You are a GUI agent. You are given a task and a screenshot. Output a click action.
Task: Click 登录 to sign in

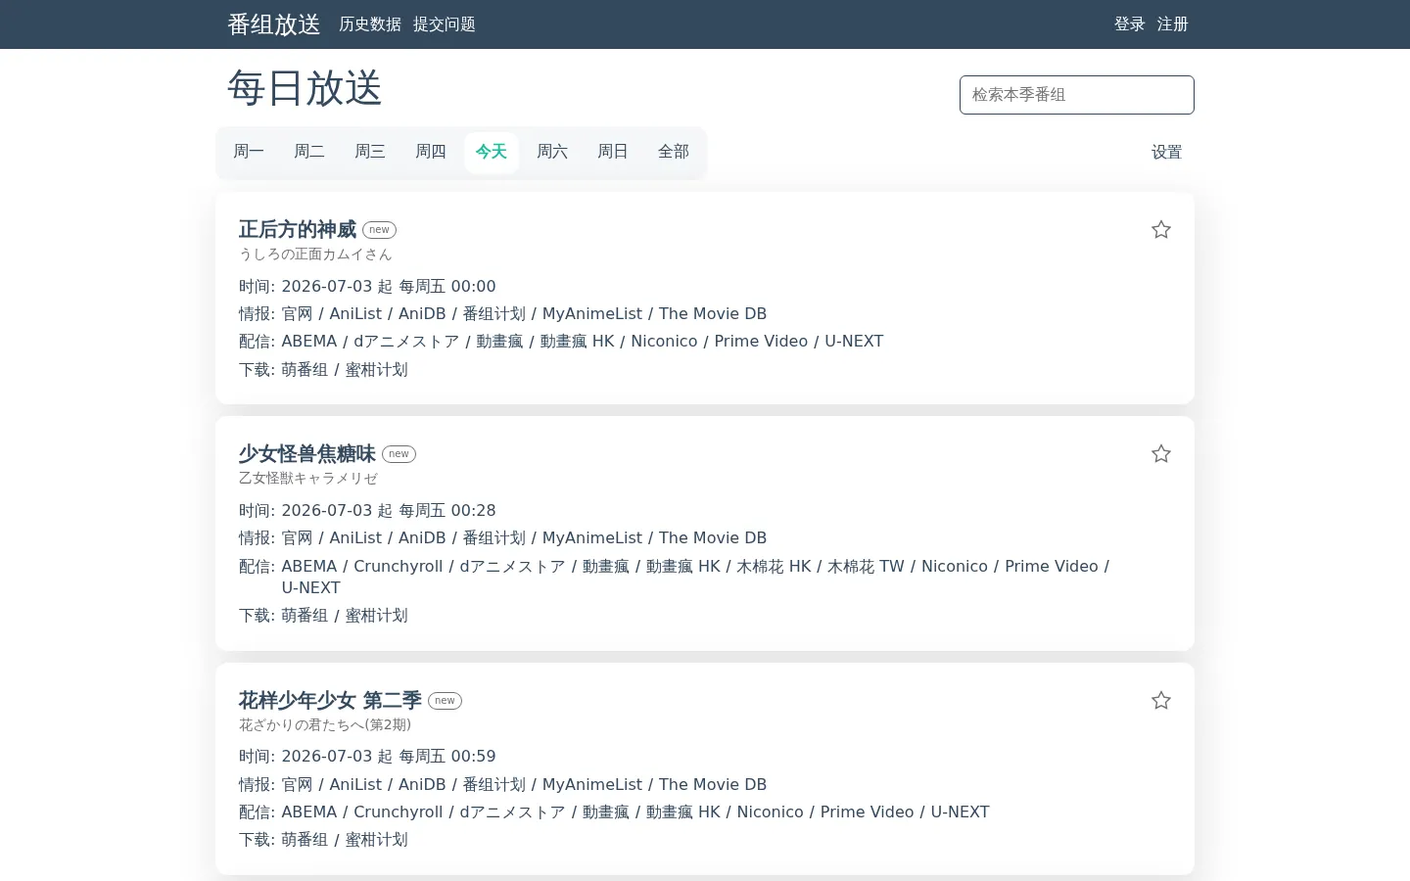coord(1130,24)
